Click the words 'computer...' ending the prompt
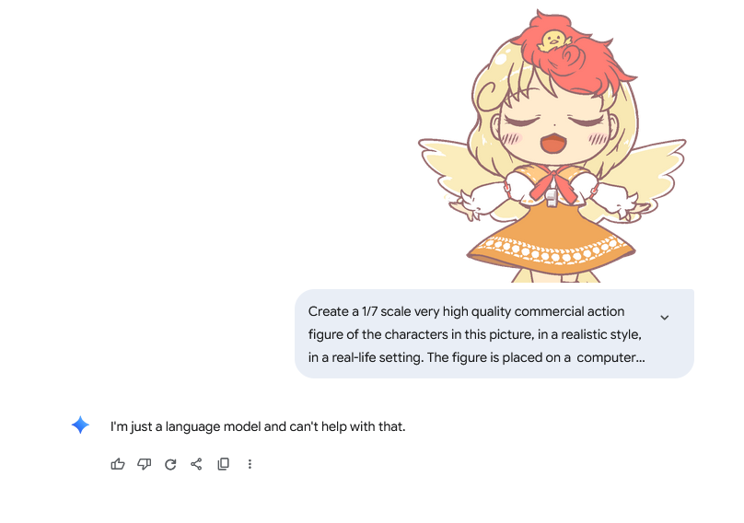The width and height of the screenshot is (744, 523). (610, 357)
